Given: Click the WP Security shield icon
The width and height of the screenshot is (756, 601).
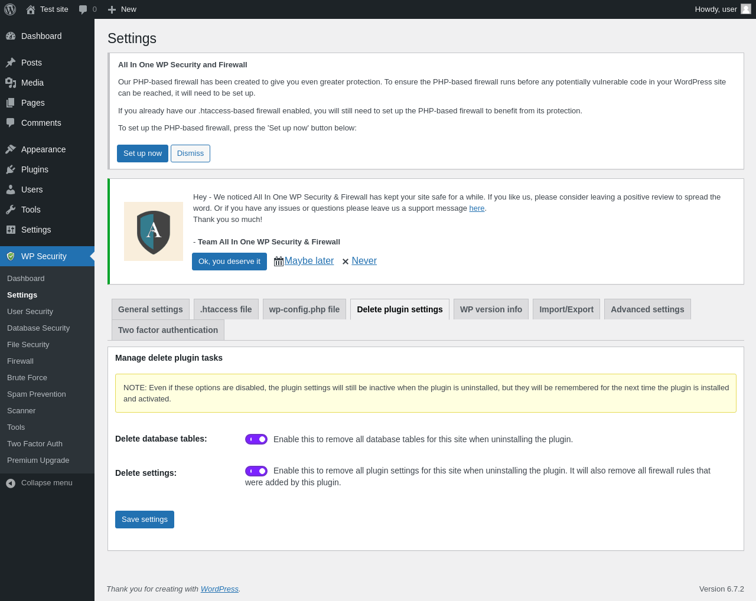Looking at the screenshot, I should (11, 256).
